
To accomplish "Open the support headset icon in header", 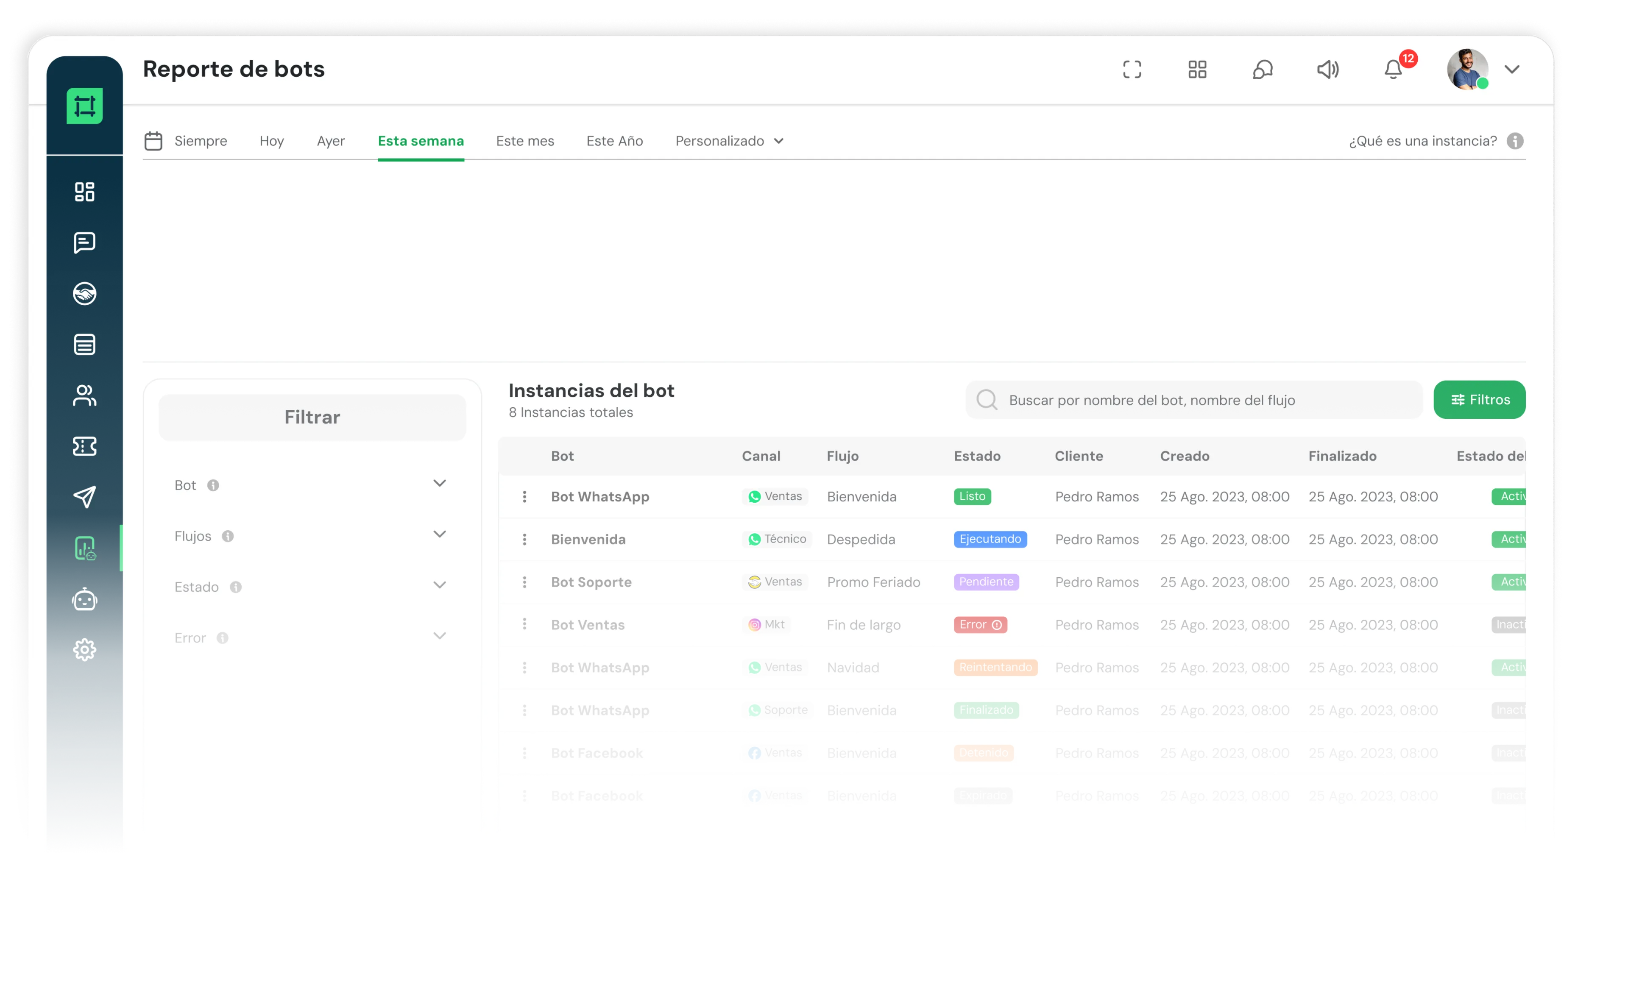I will (1262, 70).
